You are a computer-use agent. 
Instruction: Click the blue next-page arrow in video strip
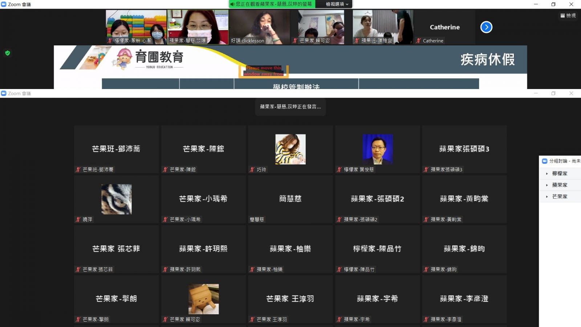(x=486, y=27)
